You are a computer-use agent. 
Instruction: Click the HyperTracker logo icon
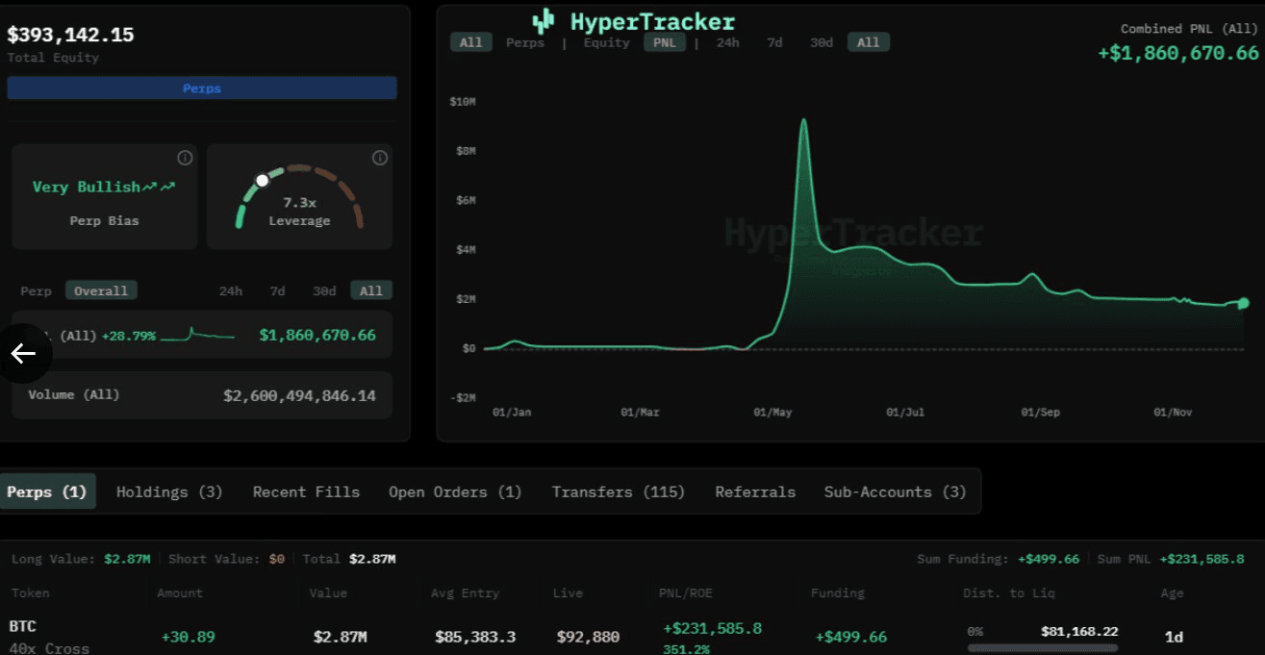(x=544, y=21)
